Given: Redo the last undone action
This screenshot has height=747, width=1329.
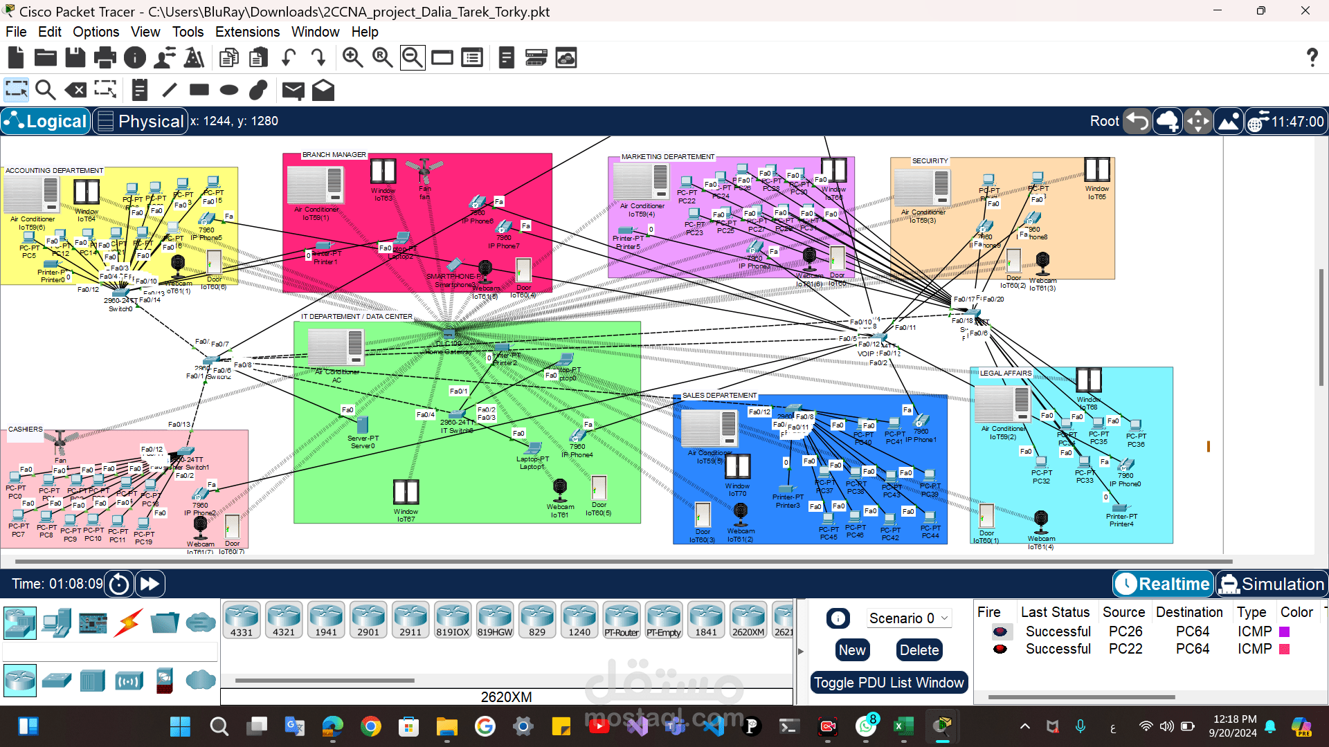Looking at the screenshot, I should tap(318, 58).
